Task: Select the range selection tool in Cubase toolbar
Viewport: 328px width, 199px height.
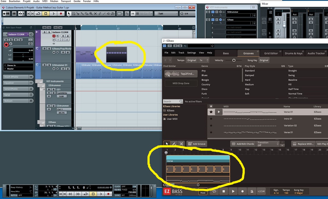Action: pyautogui.click(x=73, y=13)
